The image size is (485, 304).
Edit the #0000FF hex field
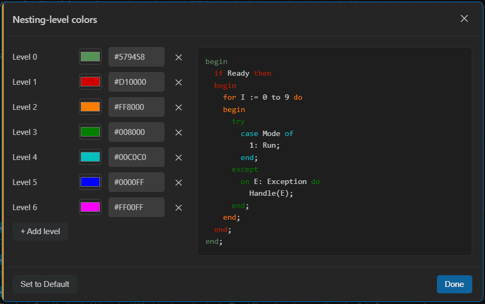[136, 182]
